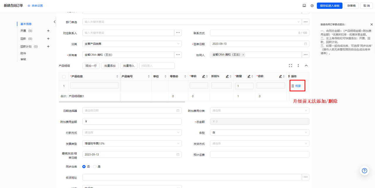Click 合计:产品明细数1 summary text
Image resolution: width=375 pixels, height=188 pixels.
click(x=72, y=96)
